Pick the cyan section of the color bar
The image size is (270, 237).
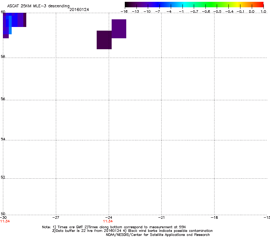coord(184,5)
